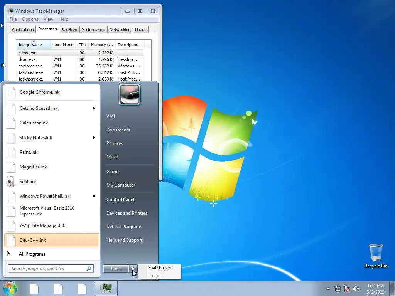Switch to the Applications tab
This screenshot has width=395, height=296.
23,30
